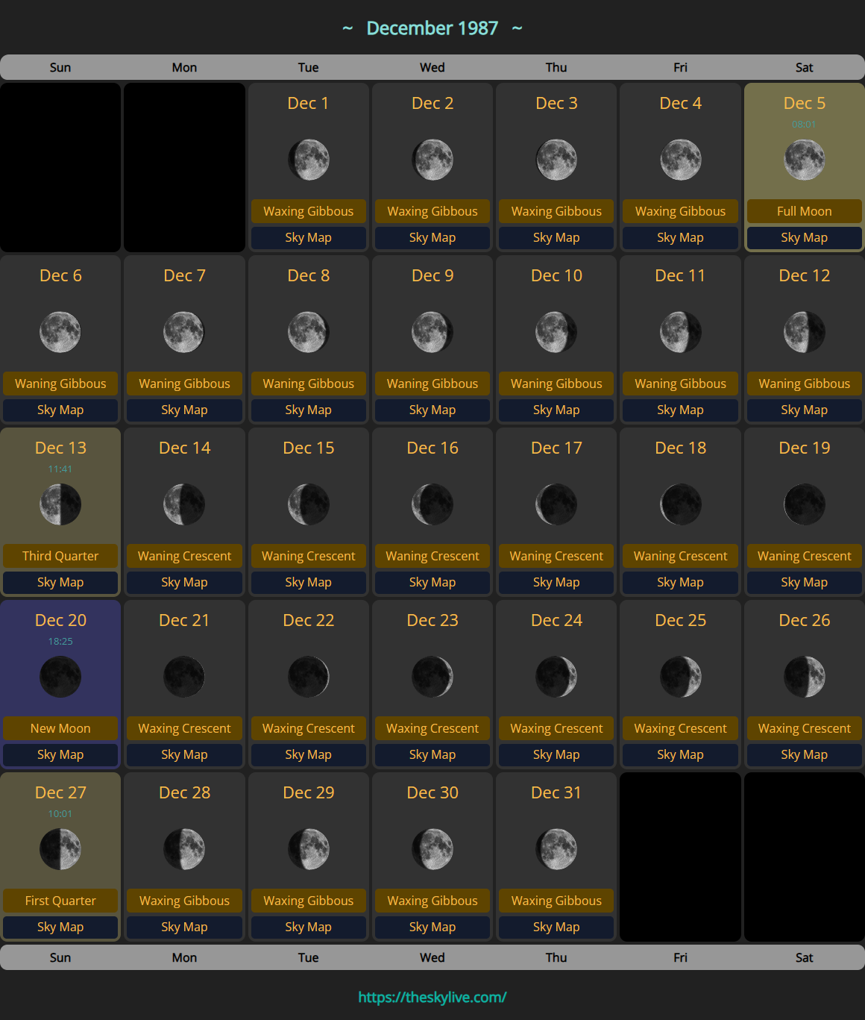Click the 11:41 third quarter time
The height and width of the screenshot is (1020, 865).
60,469
